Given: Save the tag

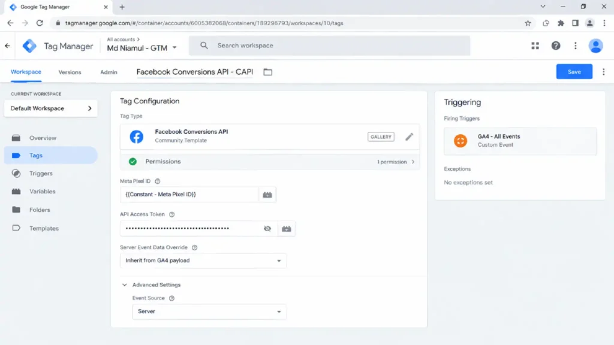Looking at the screenshot, I should point(574,72).
